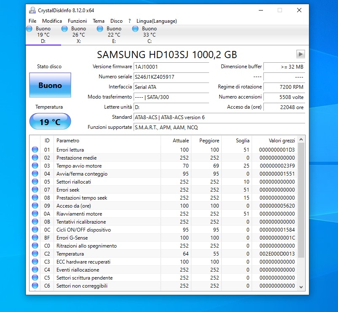Click the SMART list vertical scrollbar thumb
The width and height of the screenshot is (338, 312).
coord(301,200)
